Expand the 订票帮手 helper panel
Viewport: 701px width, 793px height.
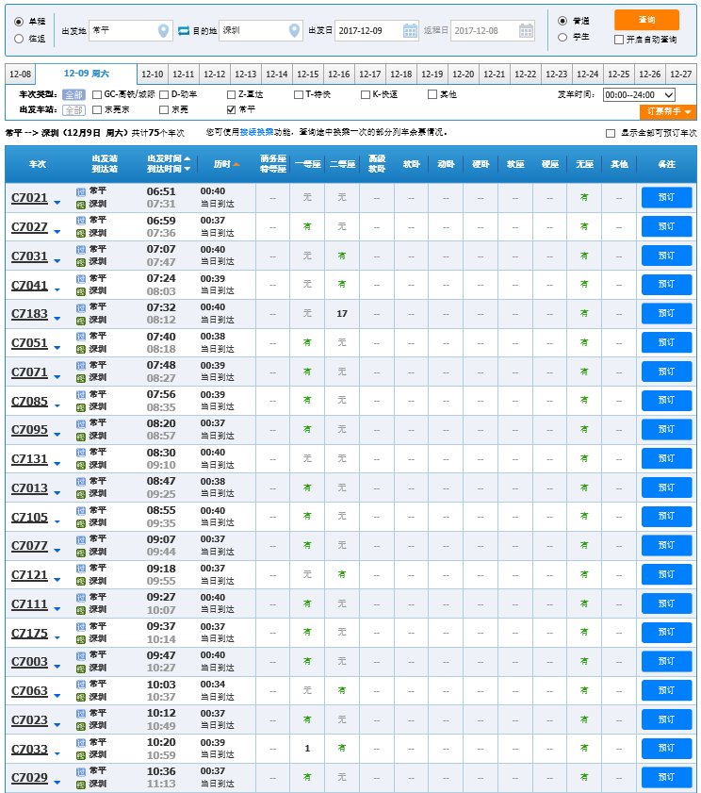point(668,112)
